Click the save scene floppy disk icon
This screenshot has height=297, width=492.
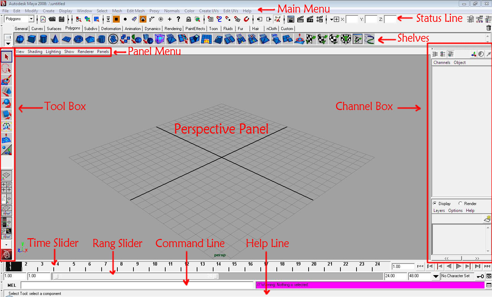pos(62,19)
